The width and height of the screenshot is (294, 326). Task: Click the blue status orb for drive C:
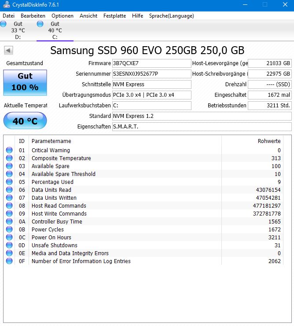tap(40, 24)
